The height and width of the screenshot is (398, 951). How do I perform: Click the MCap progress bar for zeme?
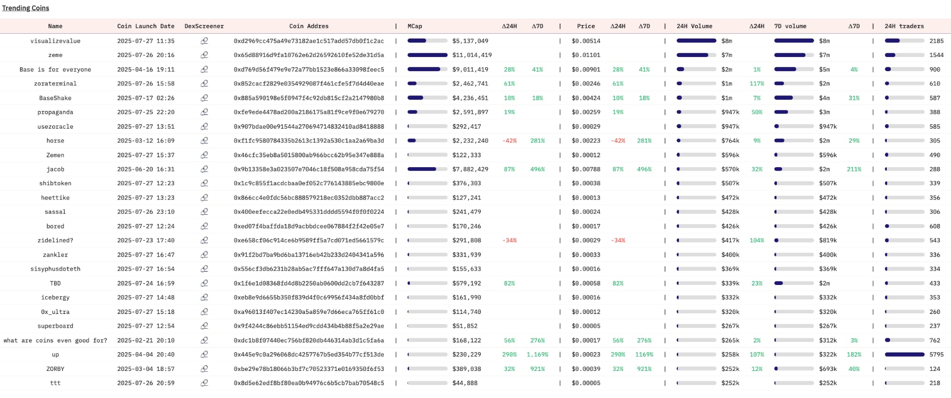427,55
